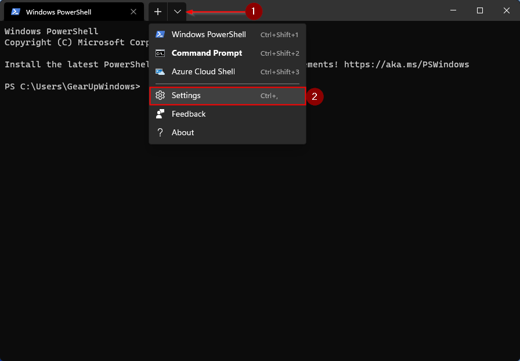
Task: Click the PowerShell icon beside Windows PowerShell entry
Action: tap(160, 34)
